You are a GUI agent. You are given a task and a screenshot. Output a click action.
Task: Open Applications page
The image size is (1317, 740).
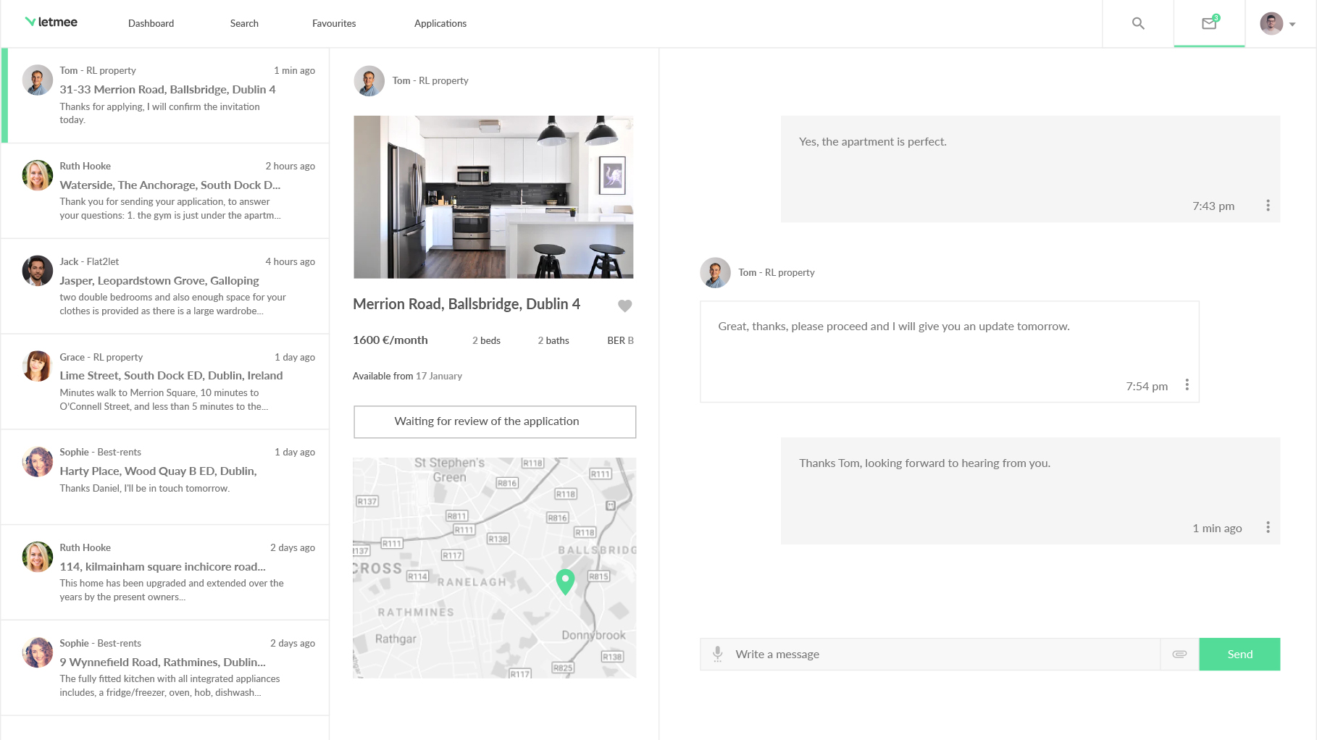coord(440,23)
